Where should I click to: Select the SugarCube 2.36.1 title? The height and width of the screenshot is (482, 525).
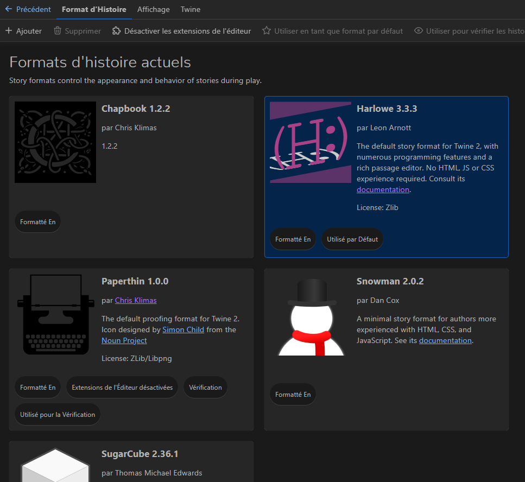(140, 454)
